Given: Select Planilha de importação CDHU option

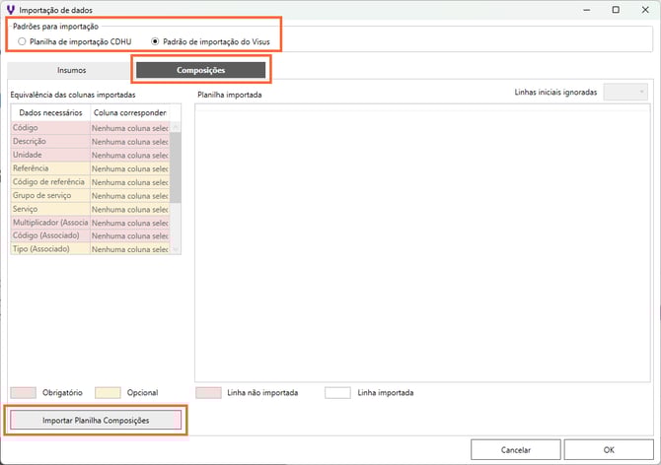Looking at the screenshot, I should (x=23, y=42).
